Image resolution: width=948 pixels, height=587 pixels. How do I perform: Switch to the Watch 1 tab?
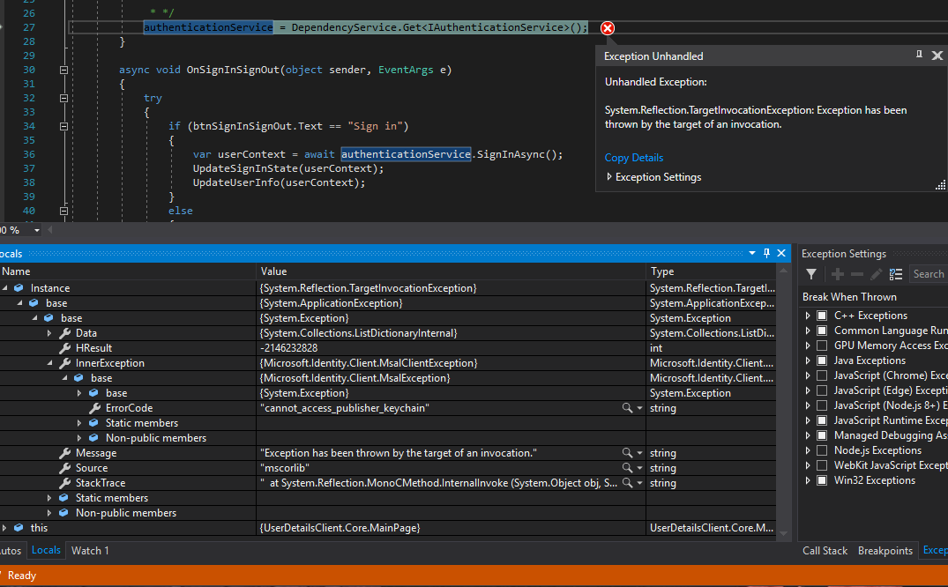click(x=90, y=551)
